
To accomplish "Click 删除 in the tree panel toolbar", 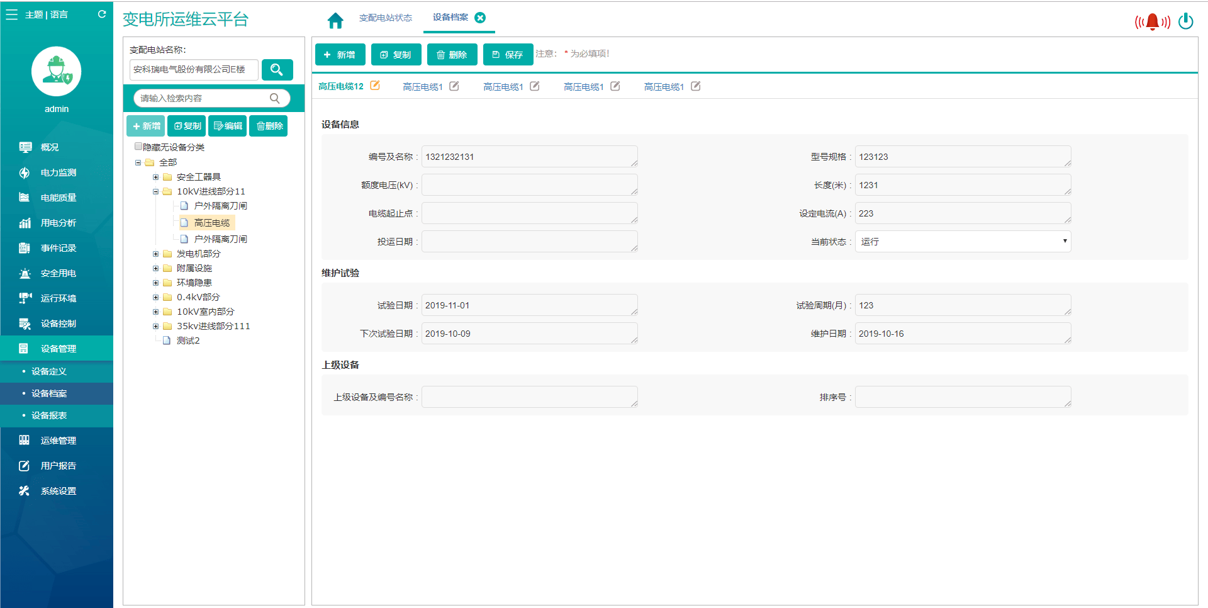I will (x=269, y=126).
